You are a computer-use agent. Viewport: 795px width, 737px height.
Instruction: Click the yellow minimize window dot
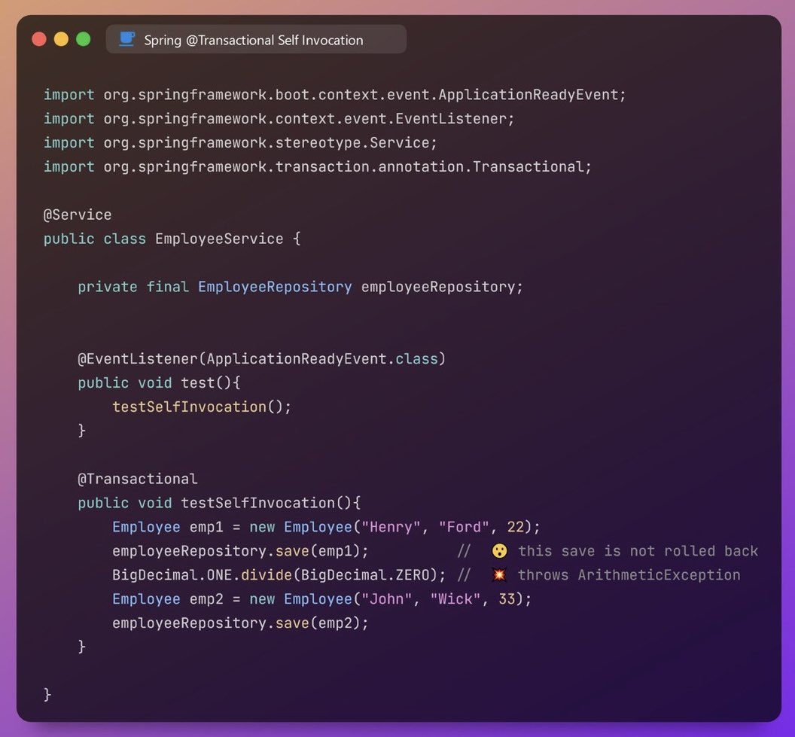pyautogui.click(x=61, y=39)
